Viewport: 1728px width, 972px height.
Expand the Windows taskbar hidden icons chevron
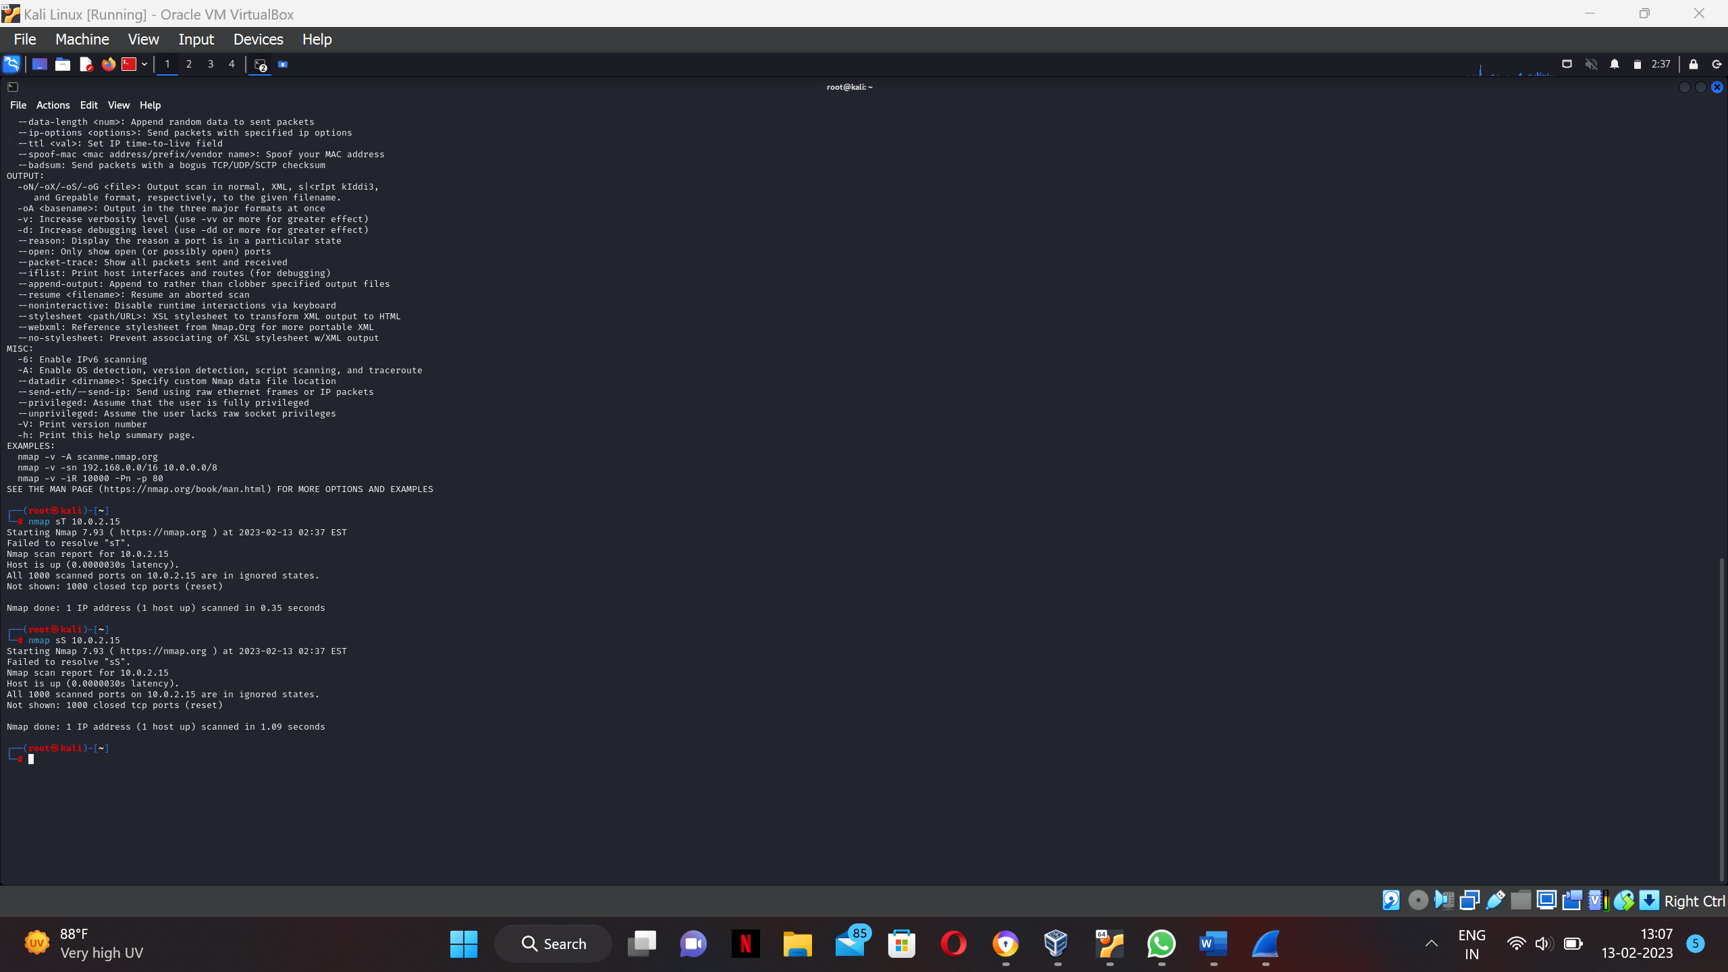coord(1431,943)
